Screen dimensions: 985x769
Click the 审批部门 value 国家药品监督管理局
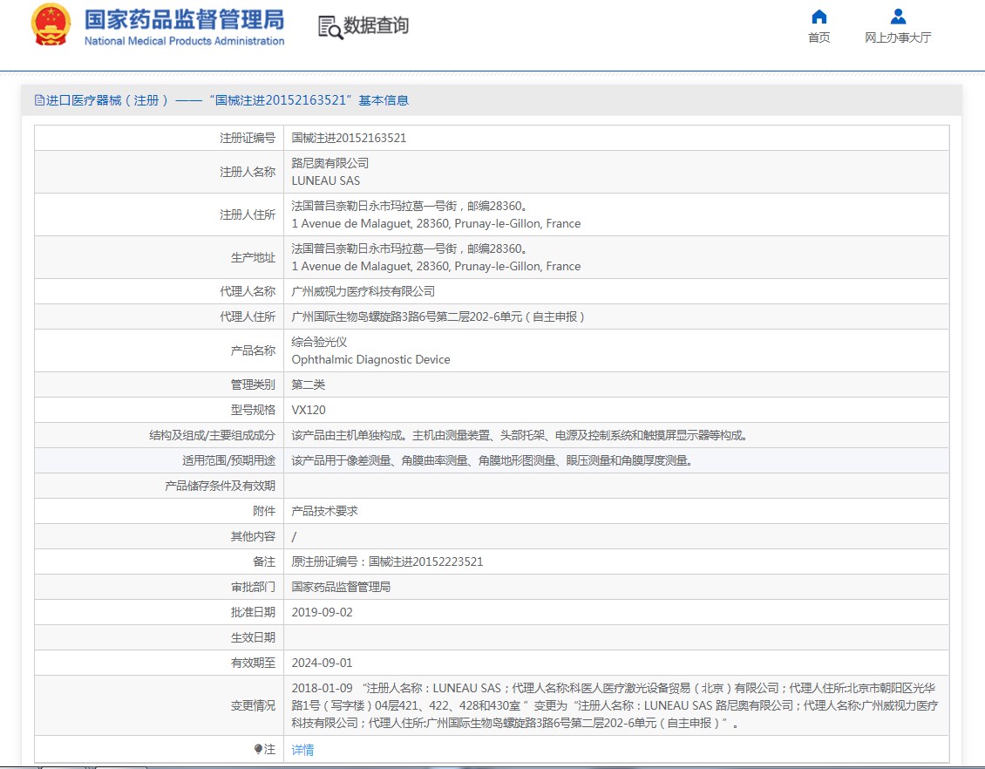pyautogui.click(x=341, y=587)
